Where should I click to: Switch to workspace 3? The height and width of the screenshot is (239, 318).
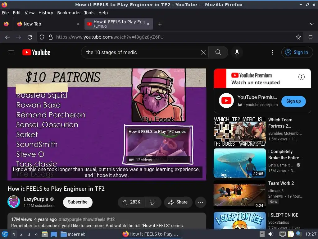[x=29, y=234]
